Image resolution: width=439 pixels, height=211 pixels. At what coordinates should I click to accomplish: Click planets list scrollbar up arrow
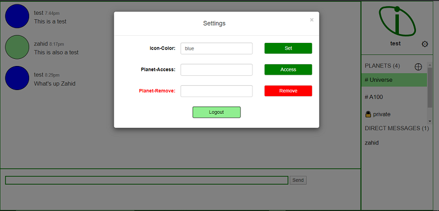[x=430, y=64]
